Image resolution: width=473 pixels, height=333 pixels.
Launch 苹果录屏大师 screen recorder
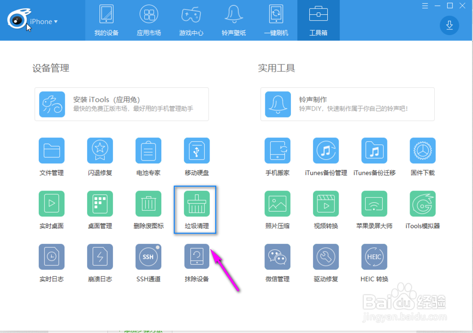pyautogui.click(x=374, y=203)
